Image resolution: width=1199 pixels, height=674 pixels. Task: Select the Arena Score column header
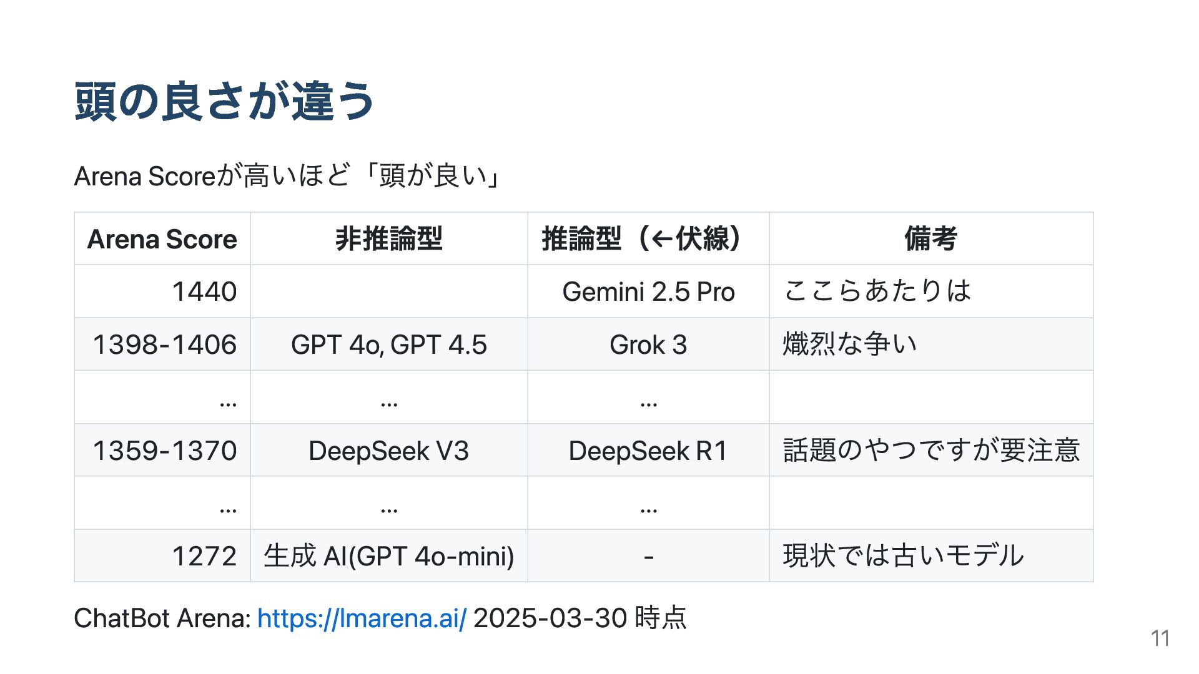coord(162,239)
